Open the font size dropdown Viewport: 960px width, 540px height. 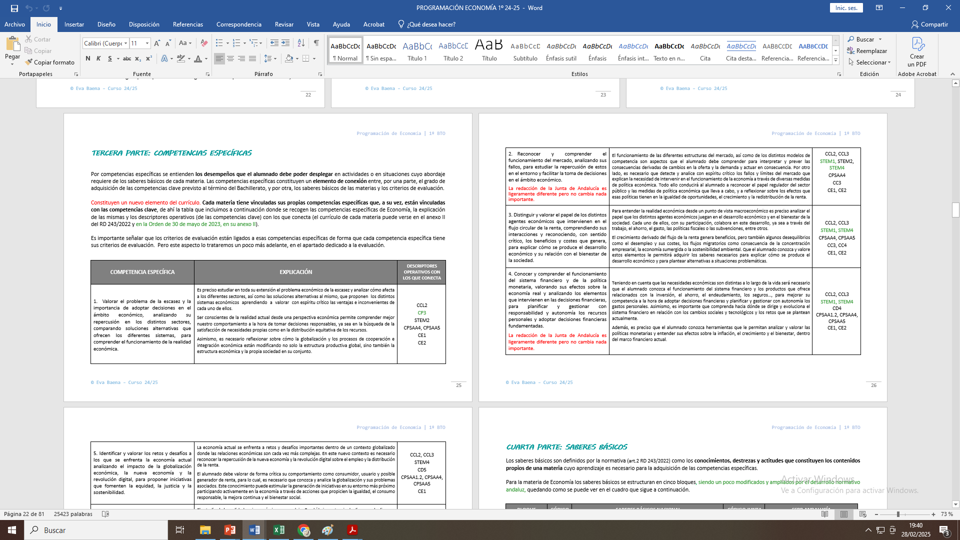pos(147,43)
